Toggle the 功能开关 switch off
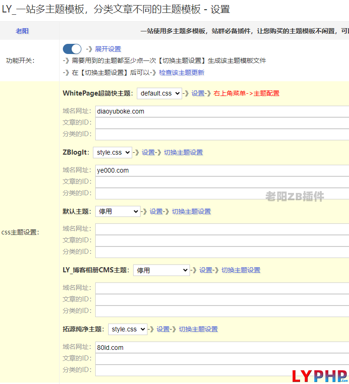The width and height of the screenshot is (349, 384). click(x=72, y=49)
